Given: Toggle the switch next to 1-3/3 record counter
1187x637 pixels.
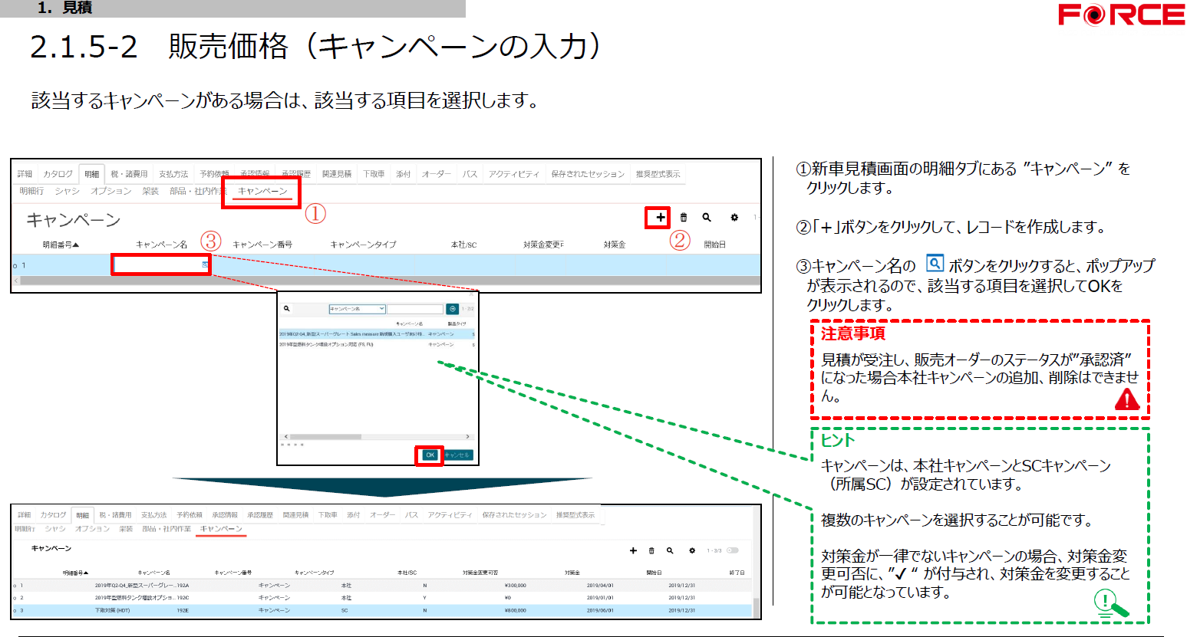Looking at the screenshot, I should point(733,550).
